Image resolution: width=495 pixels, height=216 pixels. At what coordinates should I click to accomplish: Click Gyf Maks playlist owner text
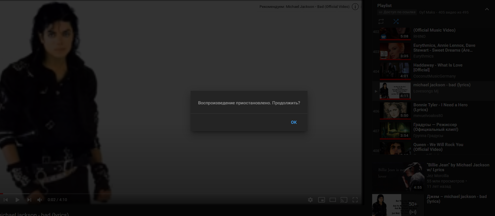427,12
